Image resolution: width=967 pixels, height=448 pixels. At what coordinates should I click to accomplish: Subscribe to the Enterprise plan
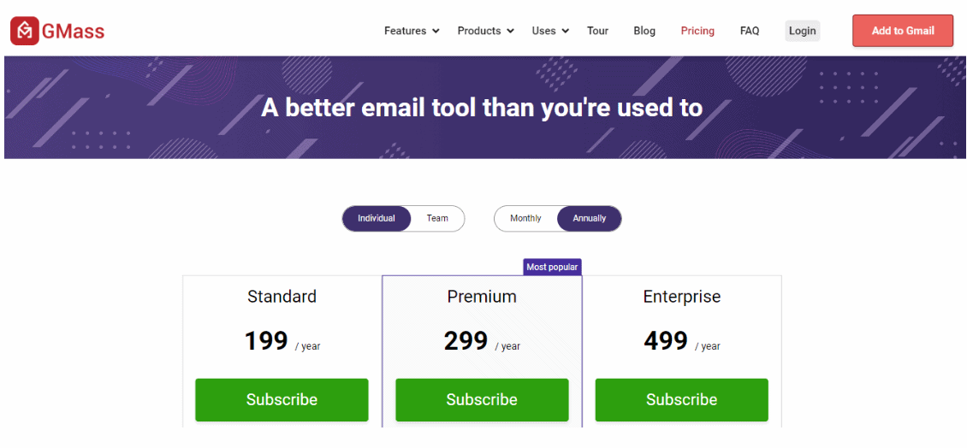click(x=681, y=400)
